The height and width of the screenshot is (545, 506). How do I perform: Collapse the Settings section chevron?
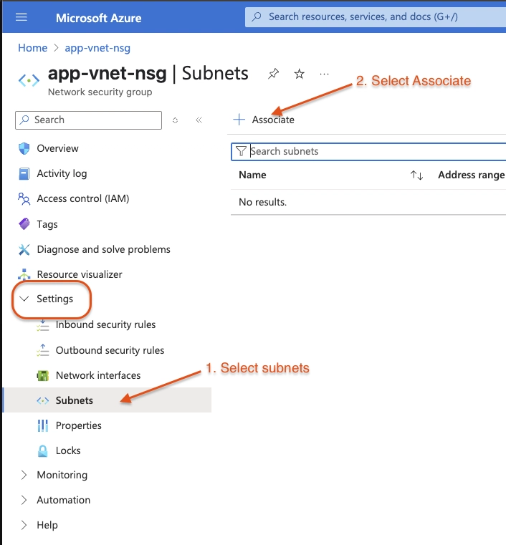[24, 299]
